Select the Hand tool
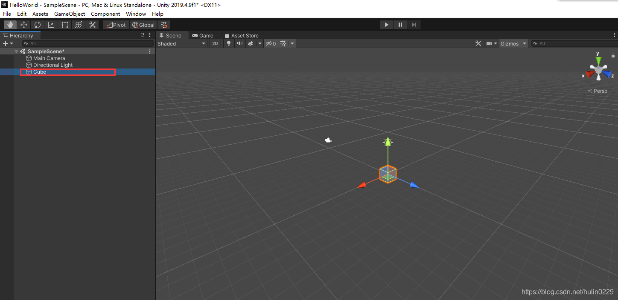 coord(10,25)
